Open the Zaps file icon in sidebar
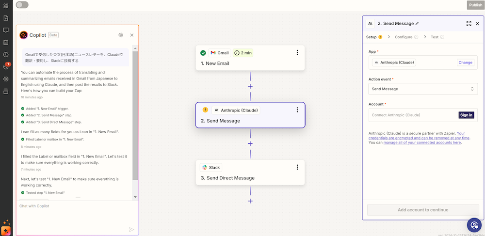Viewport: 485px width, 236px height. 5,18
